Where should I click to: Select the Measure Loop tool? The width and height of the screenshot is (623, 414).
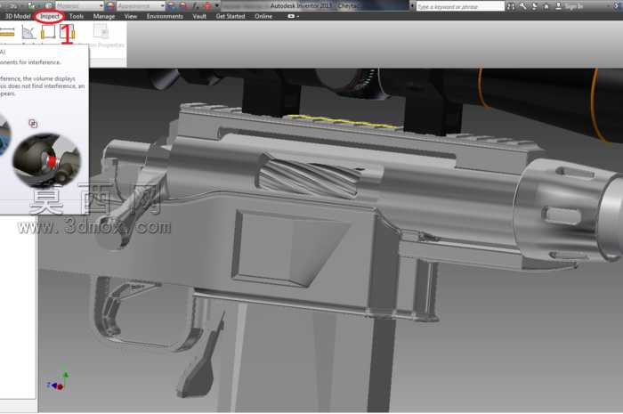48,32
